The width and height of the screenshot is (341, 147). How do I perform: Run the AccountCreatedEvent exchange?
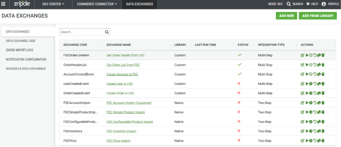coord(307,74)
